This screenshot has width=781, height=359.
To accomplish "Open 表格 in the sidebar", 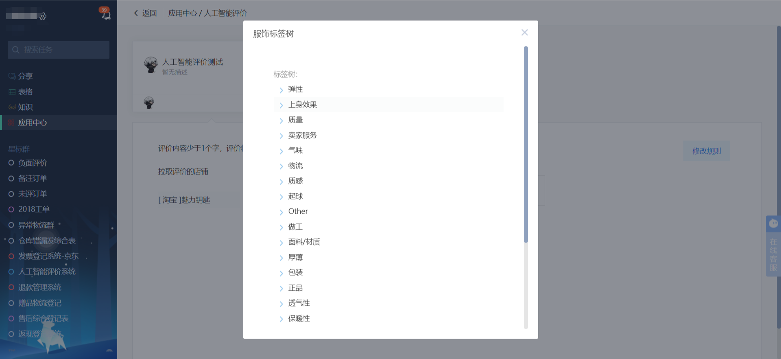I will point(25,92).
